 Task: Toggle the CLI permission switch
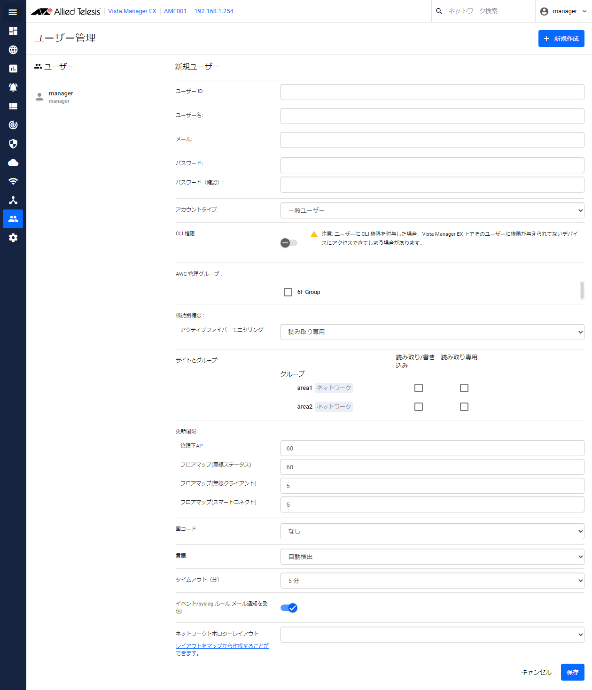pyautogui.click(x=288, y=243)
